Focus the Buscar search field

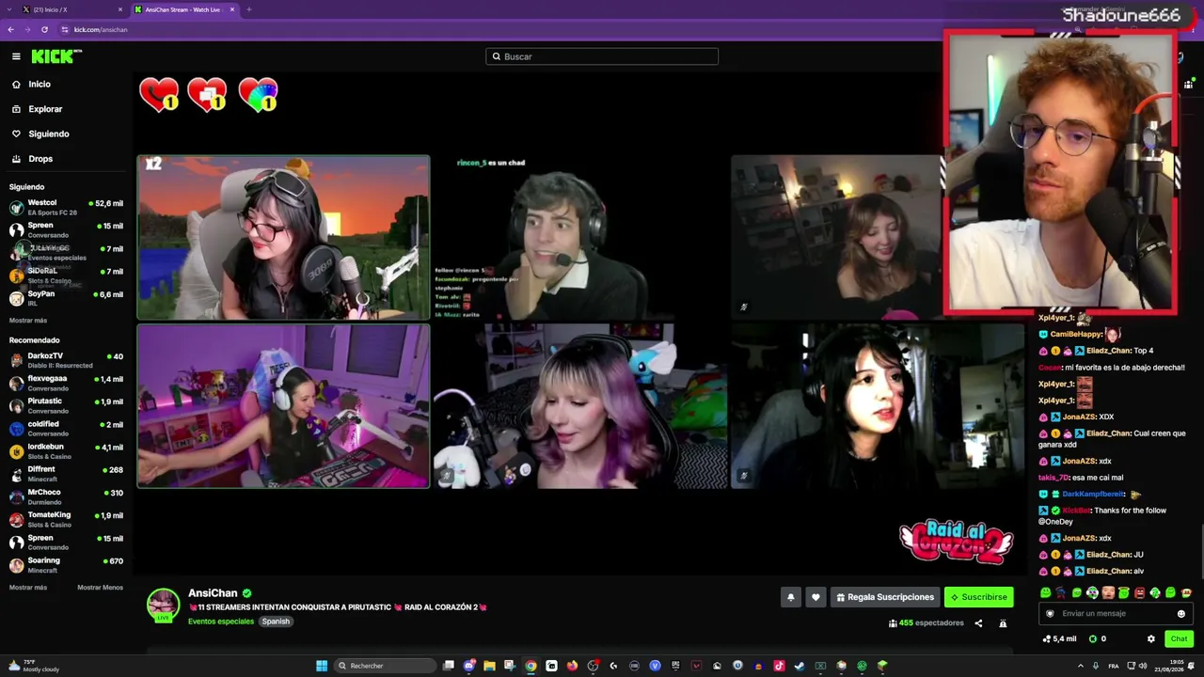click(602, 56)
